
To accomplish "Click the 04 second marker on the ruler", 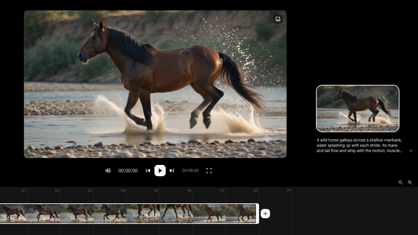I will (123, 190).
